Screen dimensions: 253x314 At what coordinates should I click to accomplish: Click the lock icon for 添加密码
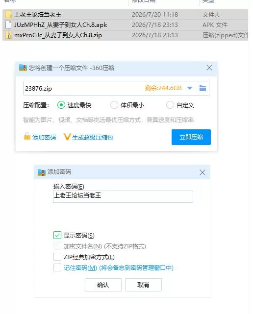pyautogui.click(x=27, y=136)
